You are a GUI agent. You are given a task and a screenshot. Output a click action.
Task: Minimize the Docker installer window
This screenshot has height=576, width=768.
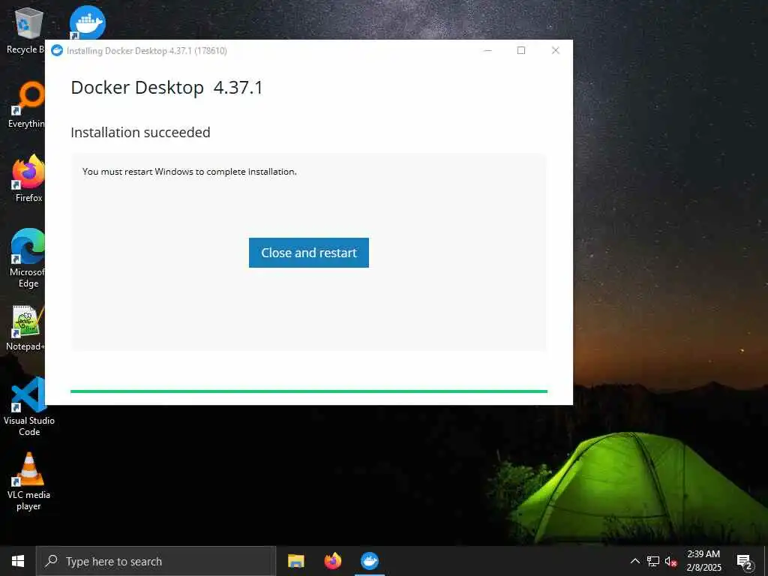click(x=487, y=50)
